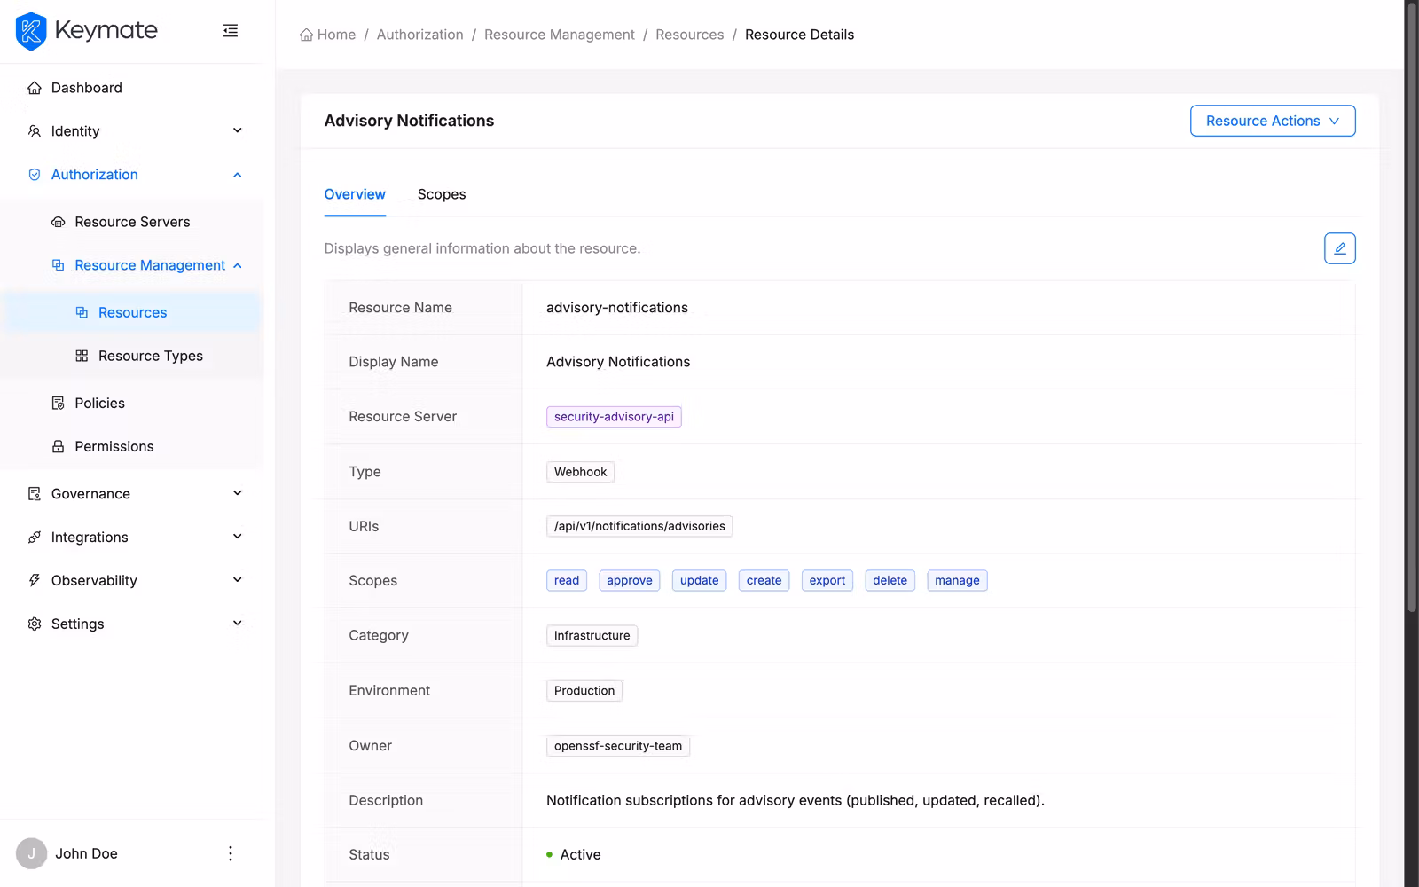
Task: Open the Resource Actions dropdown
Action: click(x=1272, y=121)
